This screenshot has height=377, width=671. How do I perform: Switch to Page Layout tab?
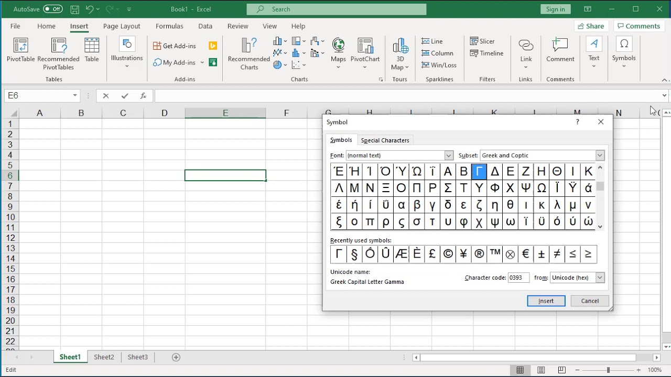point(122,26)
